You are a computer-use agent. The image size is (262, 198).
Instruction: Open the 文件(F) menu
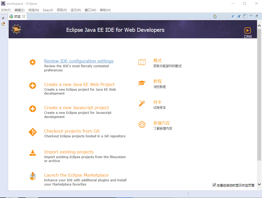5,10
